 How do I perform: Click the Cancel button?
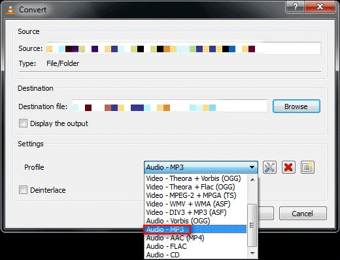pyautogui.click(x=303, y=214)
